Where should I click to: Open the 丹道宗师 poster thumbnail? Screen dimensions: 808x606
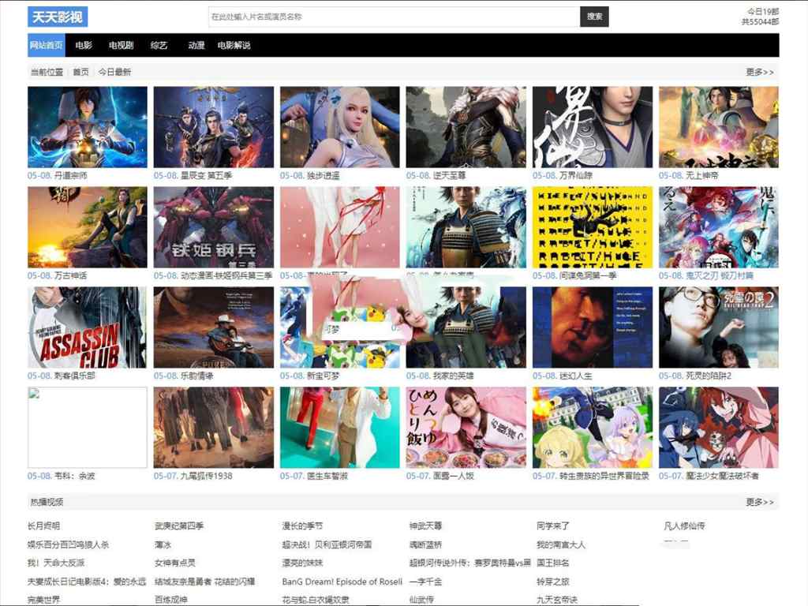[87, 127]
